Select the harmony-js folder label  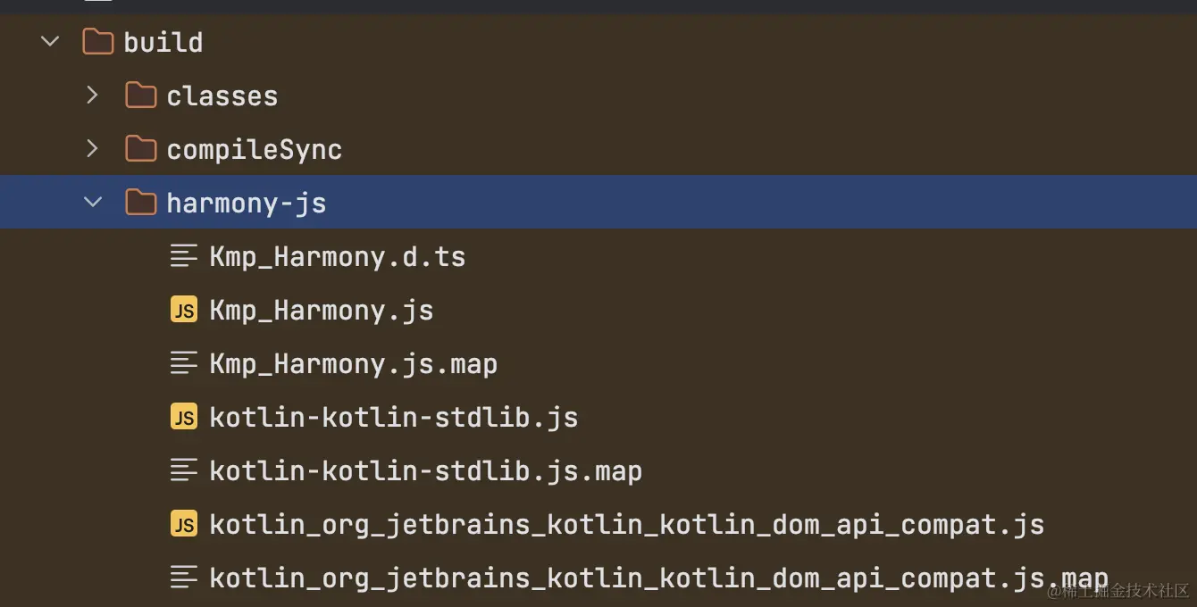pos(247,203)
